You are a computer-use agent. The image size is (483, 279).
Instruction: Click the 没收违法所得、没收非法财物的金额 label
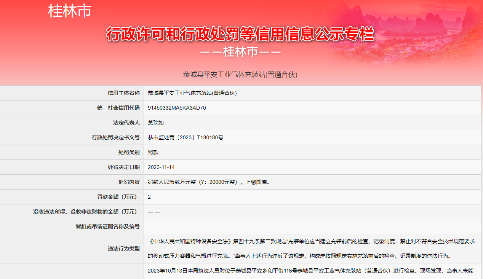[x=86, y=212]
